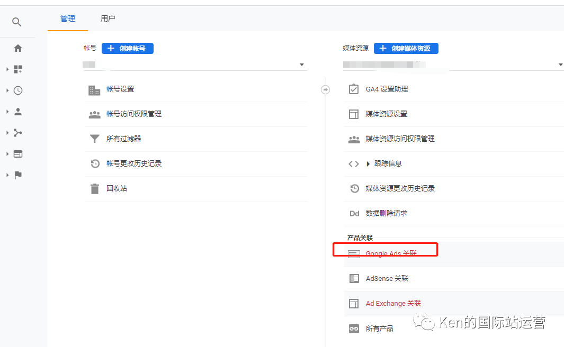Open the 回收站 trash item

(117, 189)
